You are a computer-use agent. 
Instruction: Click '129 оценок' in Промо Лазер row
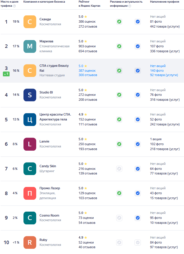click(x=87, y=193)
